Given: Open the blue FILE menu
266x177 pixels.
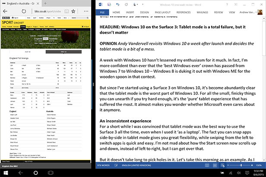Looking at the screenshot, I should coord(102,12).
